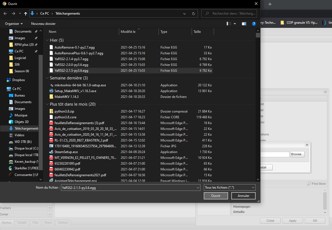The width and height of the screenshot is (332, 230).
Task: Open the view options dropdown arrow
Action: point(235,24)
